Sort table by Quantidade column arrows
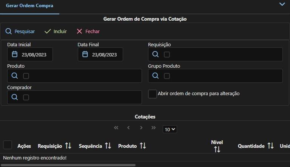The height and width of the screenshot is (167, 290). coord(270,146)
